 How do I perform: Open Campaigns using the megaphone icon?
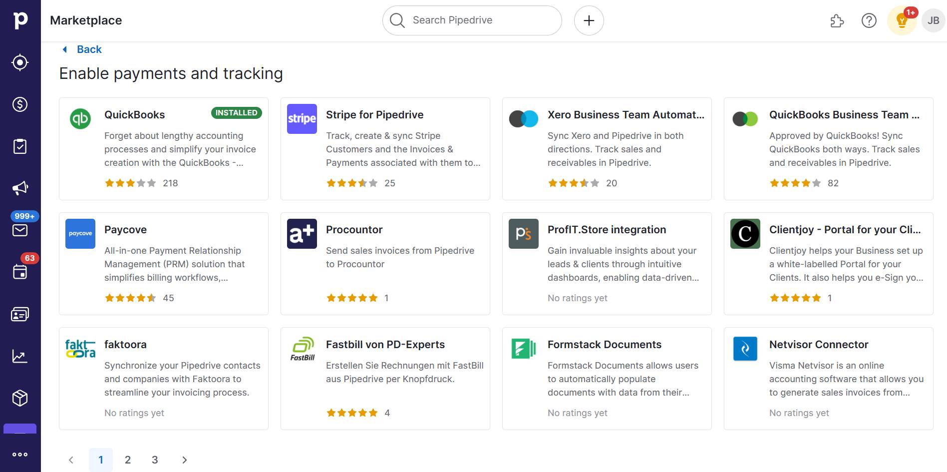[x=20, y=187]
